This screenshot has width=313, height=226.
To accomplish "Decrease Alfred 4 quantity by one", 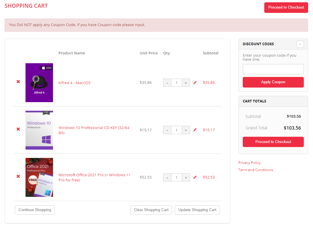I will pos(167,83).
